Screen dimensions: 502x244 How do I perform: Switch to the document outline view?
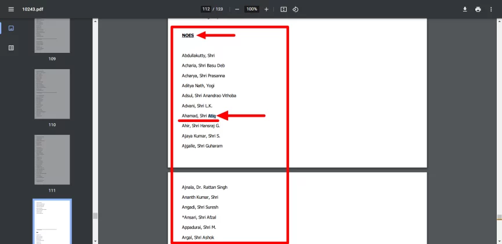click(10, 48)
